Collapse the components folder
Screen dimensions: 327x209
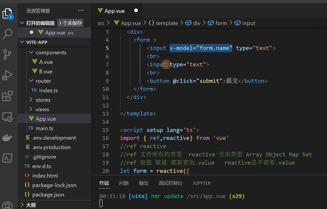click(31, 52)
